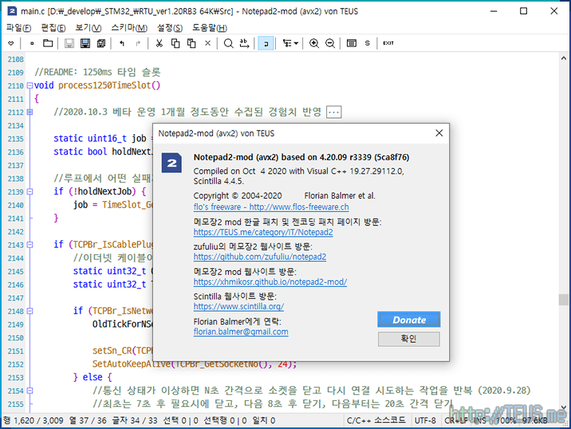This screenshot has height=429, width=571.
Task: Click the process1250TimeSlot() function name
Action: point(109,85)
